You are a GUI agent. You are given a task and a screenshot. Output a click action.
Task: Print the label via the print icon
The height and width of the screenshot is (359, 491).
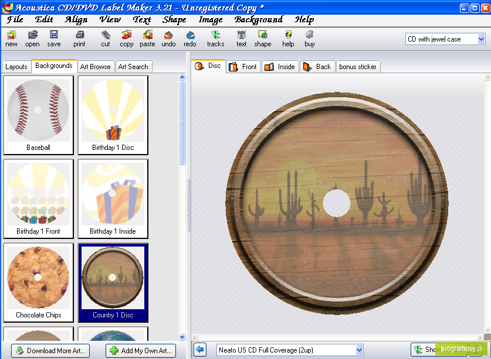point(80,39)
